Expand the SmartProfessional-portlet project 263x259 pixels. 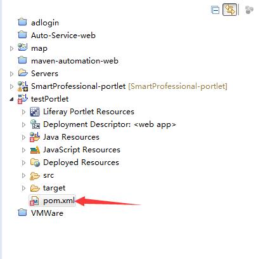pyautogui.click(x=11, y=86)
